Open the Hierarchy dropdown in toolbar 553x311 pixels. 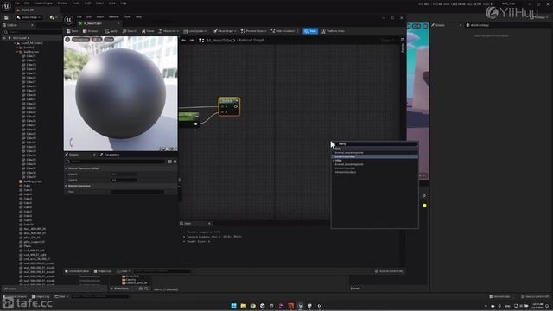(168, 31)
